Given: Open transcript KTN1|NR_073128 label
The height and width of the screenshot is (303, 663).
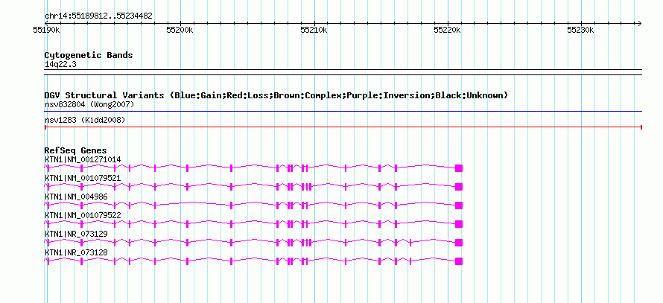Looking at the screenshot, I should (x=76, y=252).
